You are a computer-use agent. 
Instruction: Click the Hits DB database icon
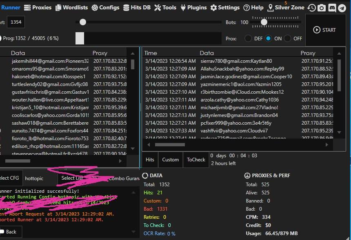126,8
